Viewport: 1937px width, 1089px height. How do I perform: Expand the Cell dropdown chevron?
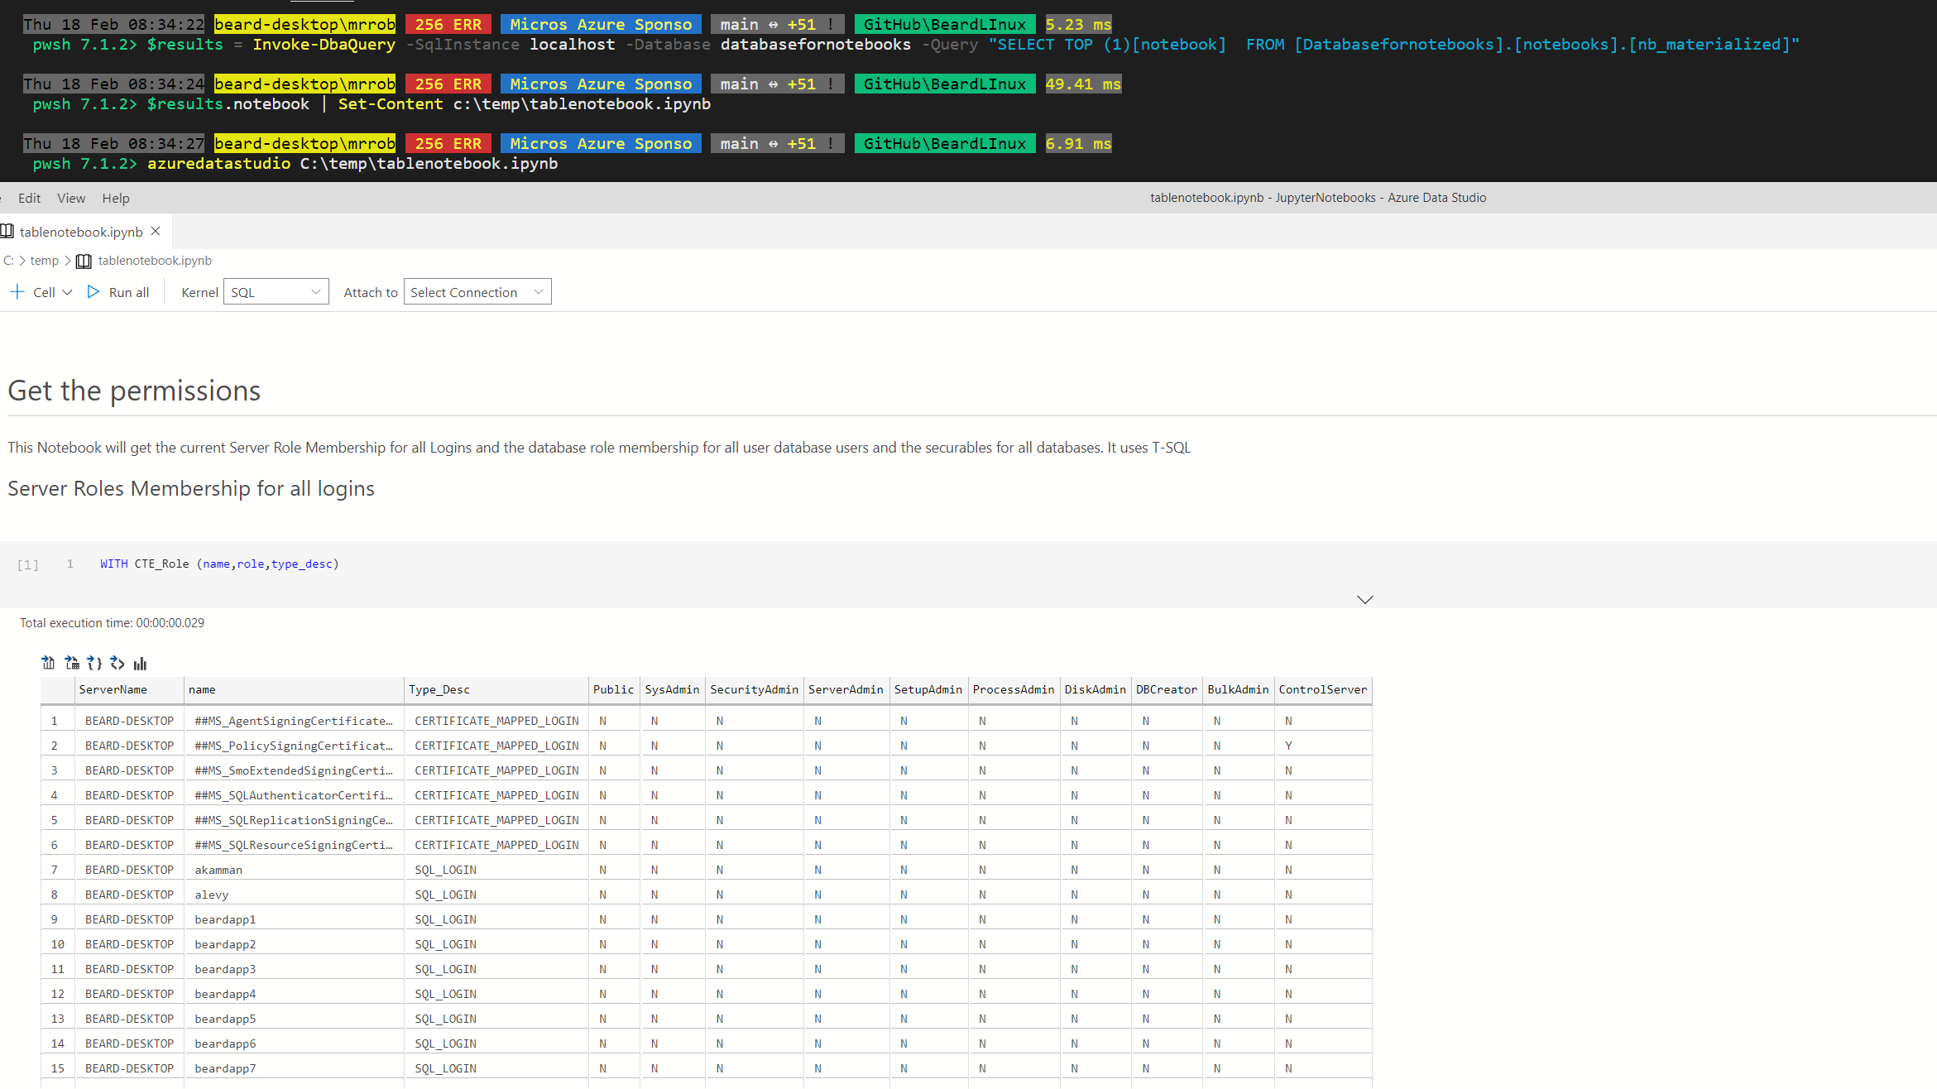[67, 293]
